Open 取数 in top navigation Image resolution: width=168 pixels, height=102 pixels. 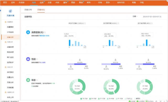coord(134,2)
